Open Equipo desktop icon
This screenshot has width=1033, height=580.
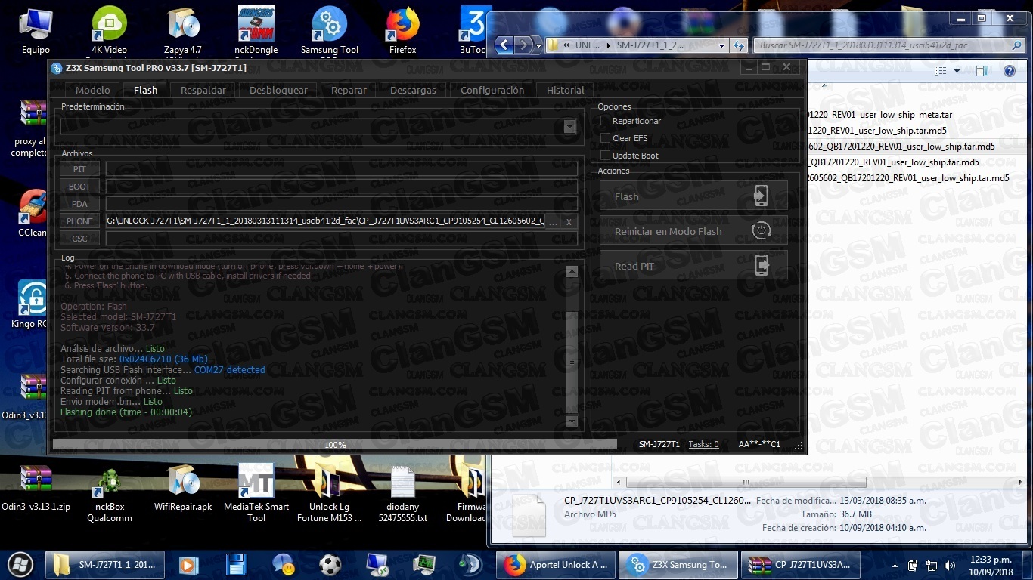(36, 32)
